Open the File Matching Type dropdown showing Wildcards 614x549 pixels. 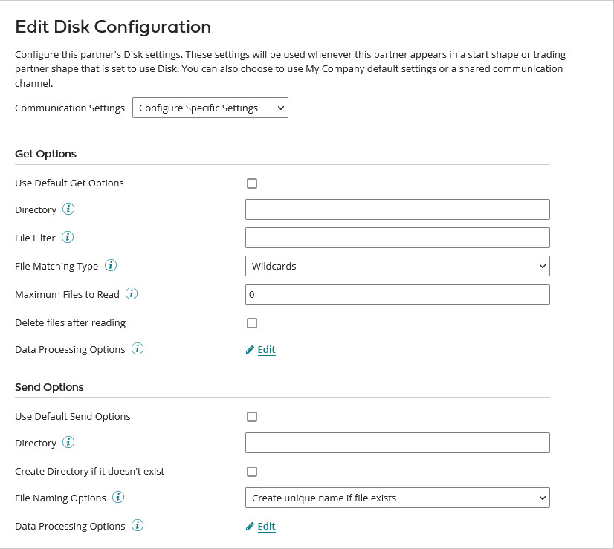397,265
